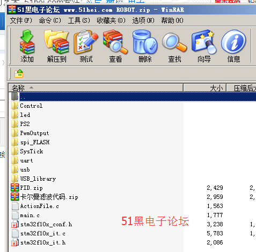This screenshot has width=256, height=252.
Task: Open the 帮助(H) menu
Action: click(172, 20)
